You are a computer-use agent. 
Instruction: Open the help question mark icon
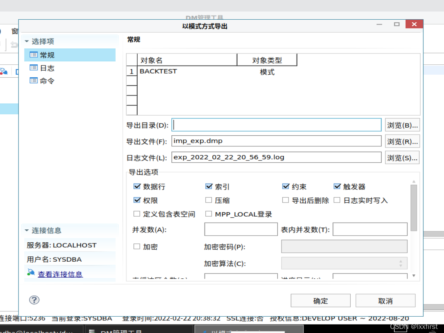(x=34, y=300)
